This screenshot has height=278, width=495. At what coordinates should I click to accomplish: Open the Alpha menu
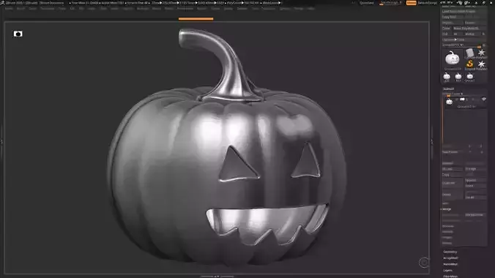point(9,9)
